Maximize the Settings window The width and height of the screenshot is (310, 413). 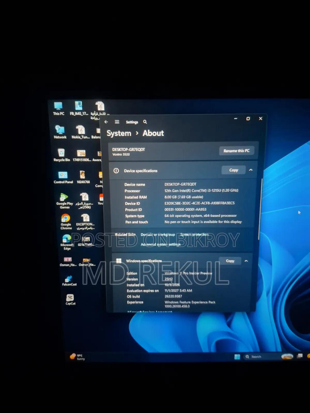pyautogui.click(x=248, y=118)
